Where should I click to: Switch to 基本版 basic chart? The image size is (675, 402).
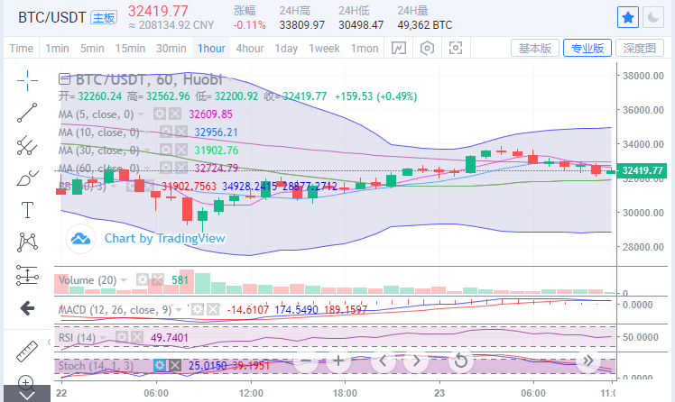pos(534,48)
